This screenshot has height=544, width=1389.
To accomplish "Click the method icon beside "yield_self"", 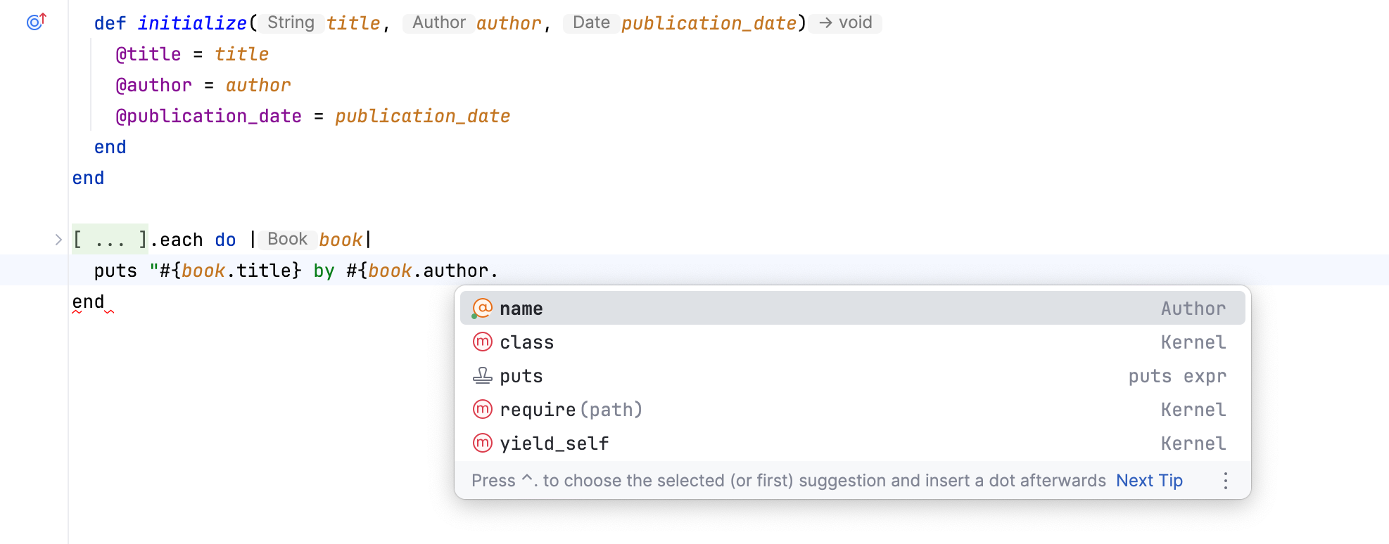I will [481, 443].
